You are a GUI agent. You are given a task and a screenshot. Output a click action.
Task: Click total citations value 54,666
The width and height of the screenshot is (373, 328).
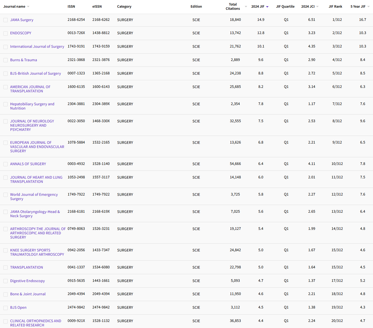pyautogui.click(x=235, y=164)
